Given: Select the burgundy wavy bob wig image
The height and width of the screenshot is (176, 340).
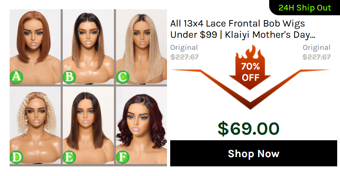Looking at the screenshot, I should coord(141,125).
